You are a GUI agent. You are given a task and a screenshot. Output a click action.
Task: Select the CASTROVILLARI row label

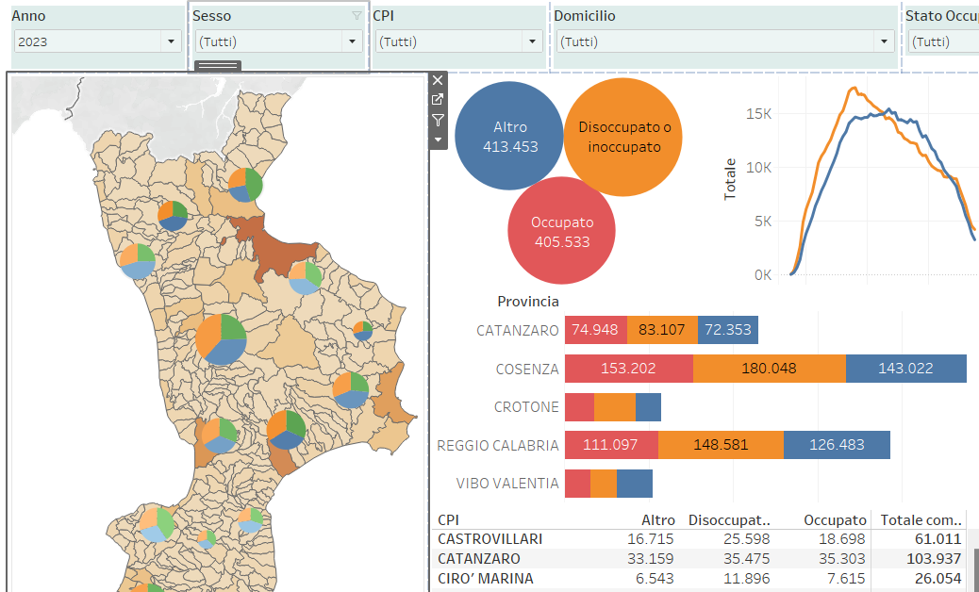click(490, 539)
